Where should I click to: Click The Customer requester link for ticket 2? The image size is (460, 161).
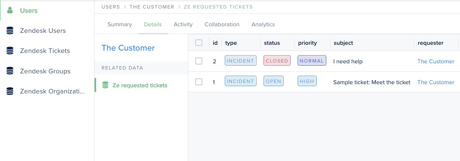pyautogui.click(x=436, y=61)
